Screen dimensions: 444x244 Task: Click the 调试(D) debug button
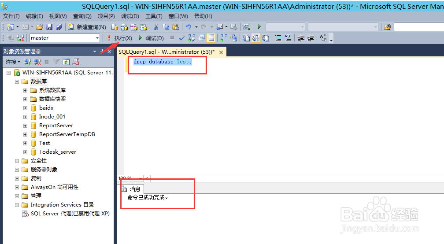151,38
